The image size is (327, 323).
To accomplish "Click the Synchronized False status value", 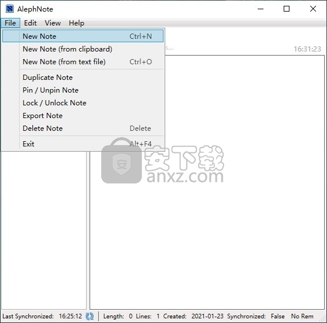I will pyautogui.click(x=277, y=316).
